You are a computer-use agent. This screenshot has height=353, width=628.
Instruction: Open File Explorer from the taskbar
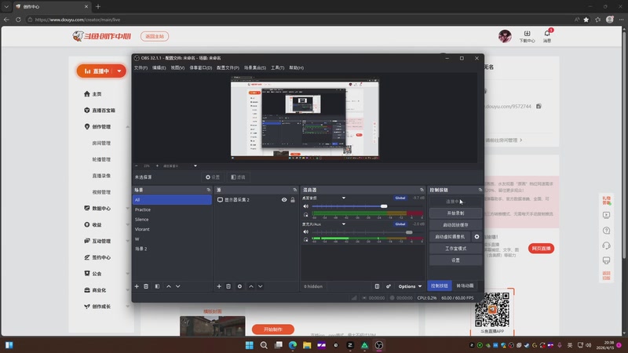[x=307, y=345]
